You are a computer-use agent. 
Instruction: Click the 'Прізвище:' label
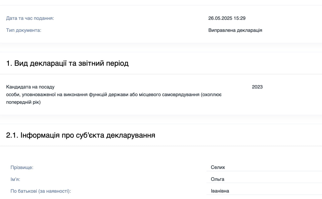tap(22, 168)
